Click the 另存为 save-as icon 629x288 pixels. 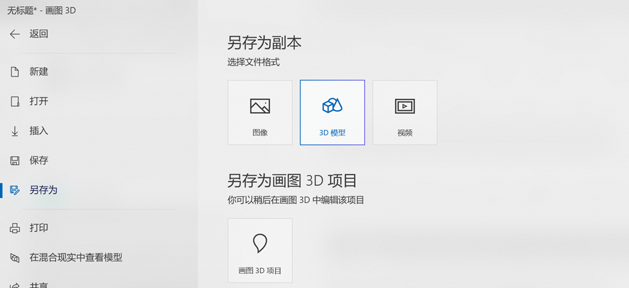click(x=15, y=190)
